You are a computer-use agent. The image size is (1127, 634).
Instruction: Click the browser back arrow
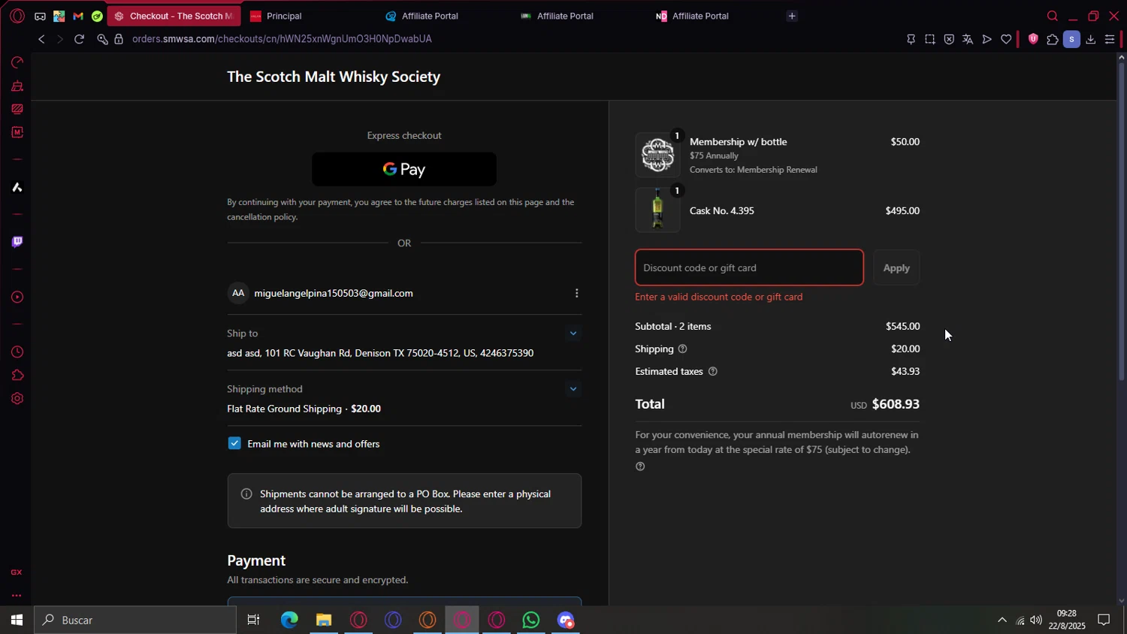click(x=41, y=39)
